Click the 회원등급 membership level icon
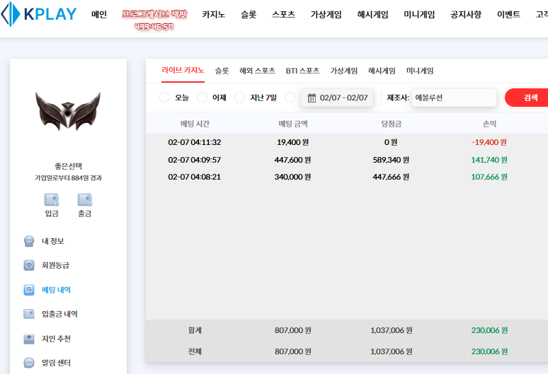Screen dimensions: 548x374 click(x=29, y=266)
